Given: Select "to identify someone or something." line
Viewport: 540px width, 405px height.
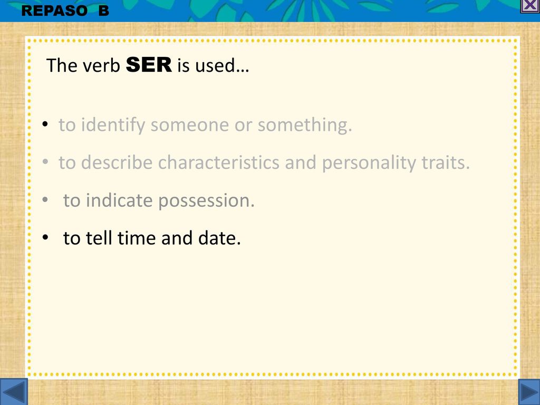Looking at the screenshot, I should tap(205, 124).
